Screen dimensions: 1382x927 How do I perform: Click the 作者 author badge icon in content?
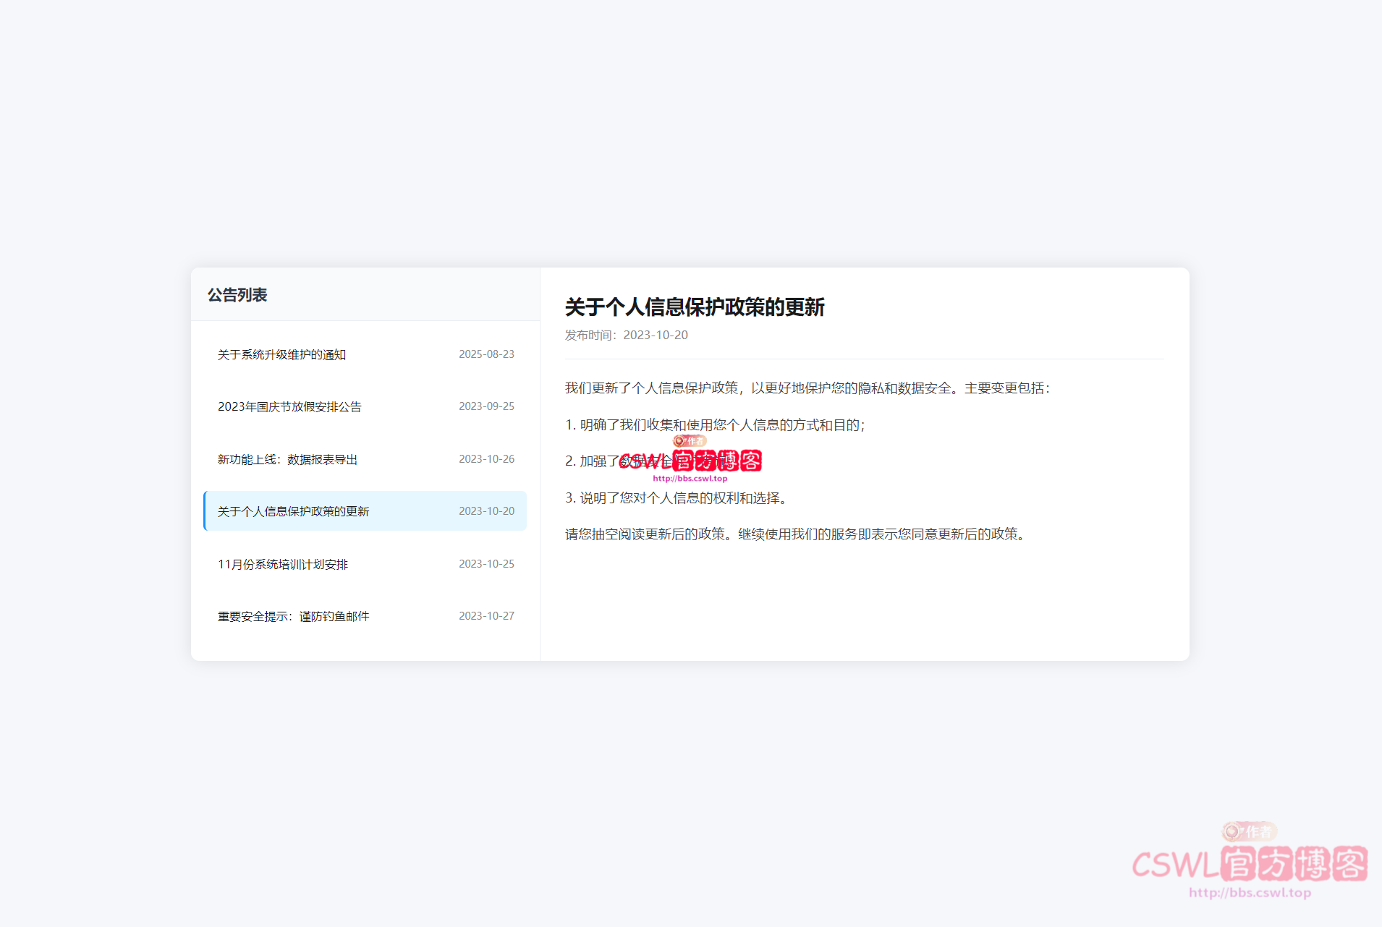[688, 440]
